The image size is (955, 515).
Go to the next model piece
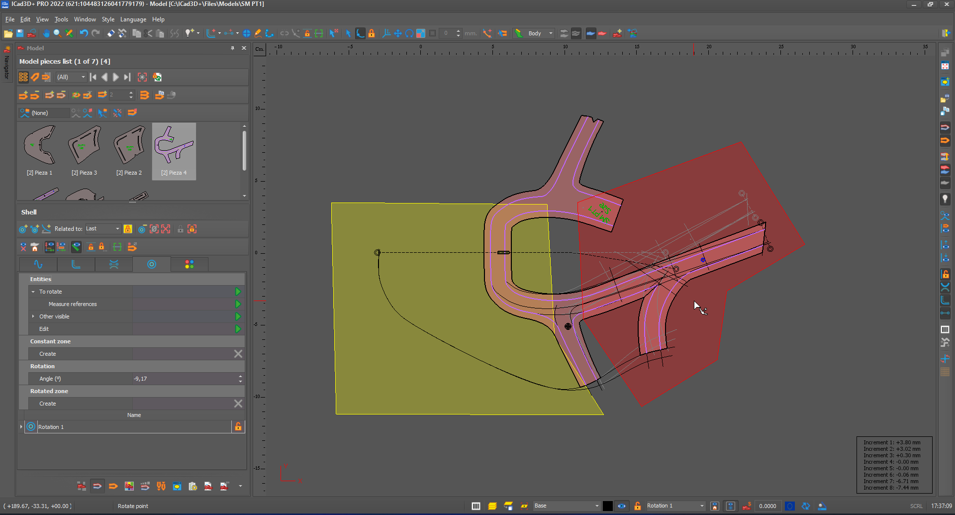tap(115, 77)
